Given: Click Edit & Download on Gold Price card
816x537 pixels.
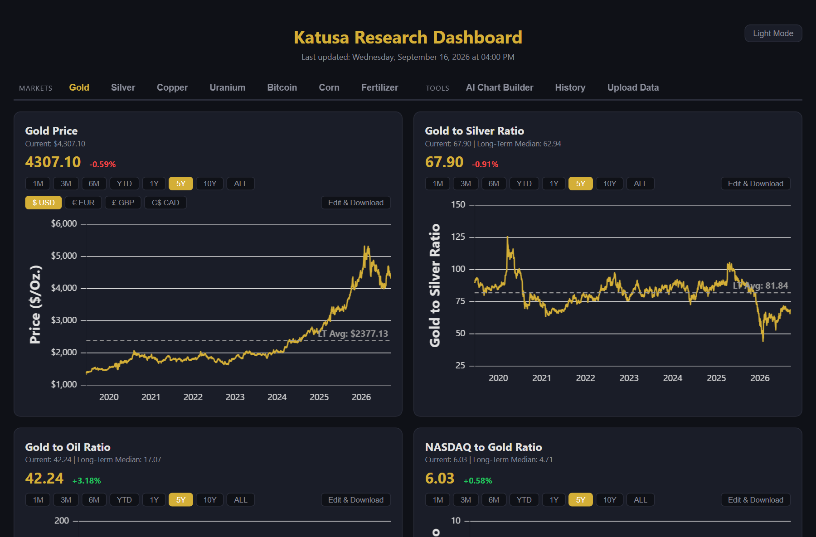Looking at the screenshot, I should [x=356, y=203].
